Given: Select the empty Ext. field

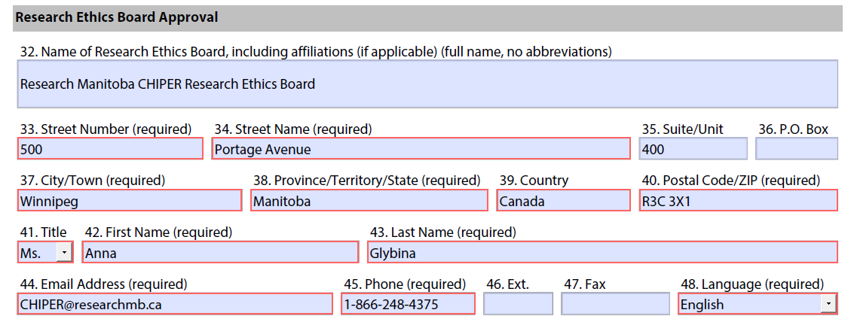Looking at the screenshot, I should click(518, 304).
